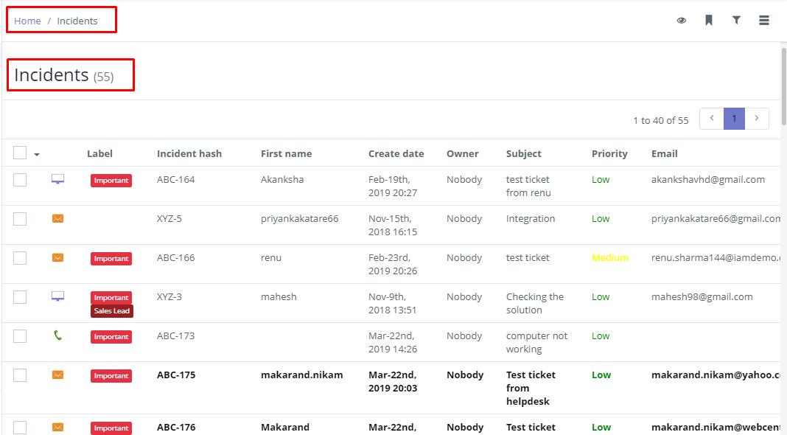The height and width of the screenshot is (435, 787).
Task: Click the previous page left chevron
Action: point(711,118)
